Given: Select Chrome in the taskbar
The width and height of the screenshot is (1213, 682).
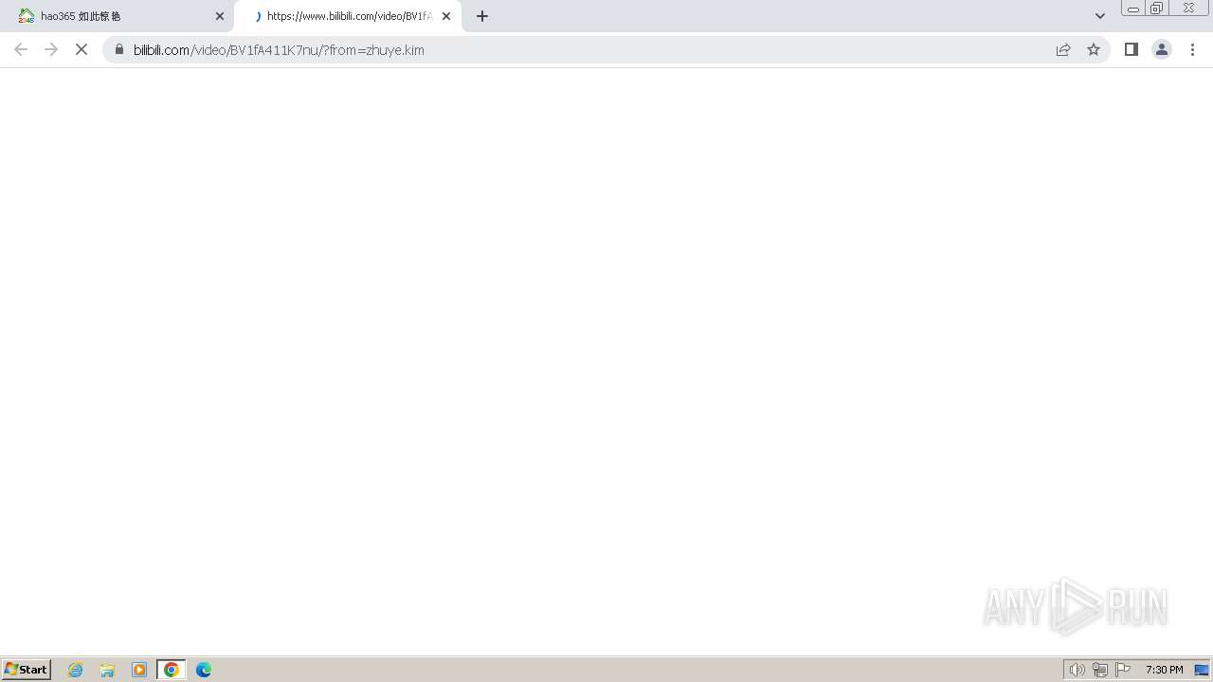Looking at the screenshot, I should point(172,670).
